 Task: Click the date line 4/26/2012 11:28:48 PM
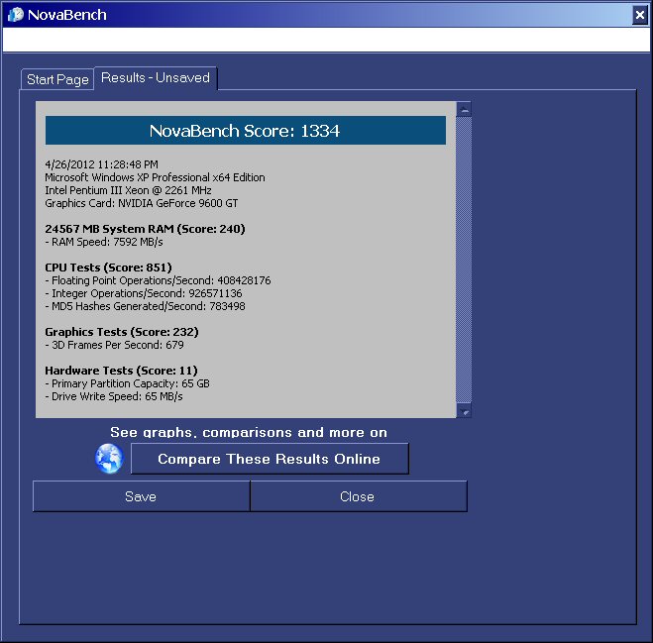102,164
